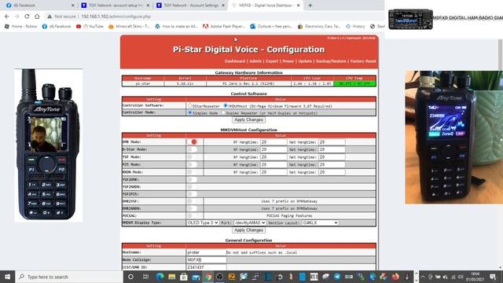The image size is (503, 283).
Task: Toggle the POCSAG switch
Action: [193, 215]
